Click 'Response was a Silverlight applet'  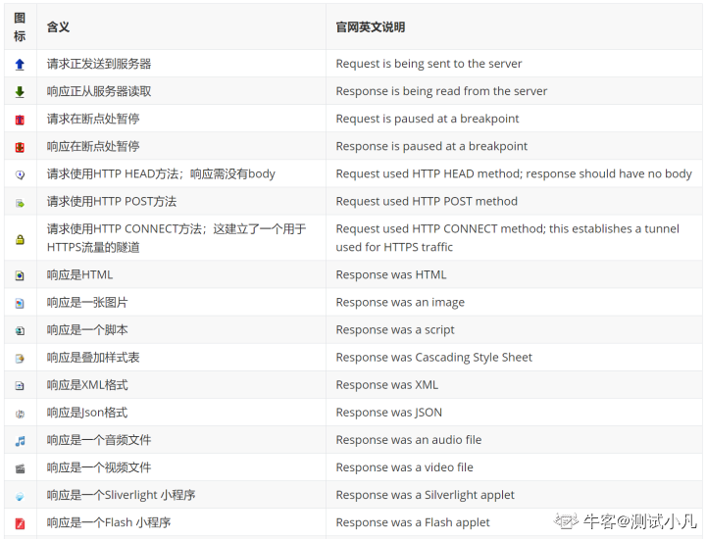(425, 495)
